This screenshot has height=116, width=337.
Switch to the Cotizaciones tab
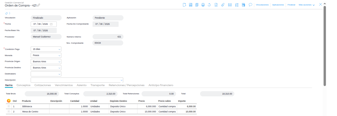coord(43,85)
